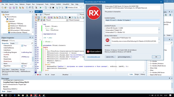174x97 pixels.
Task: Open Windows Start menu
Action: click(2, 95)
